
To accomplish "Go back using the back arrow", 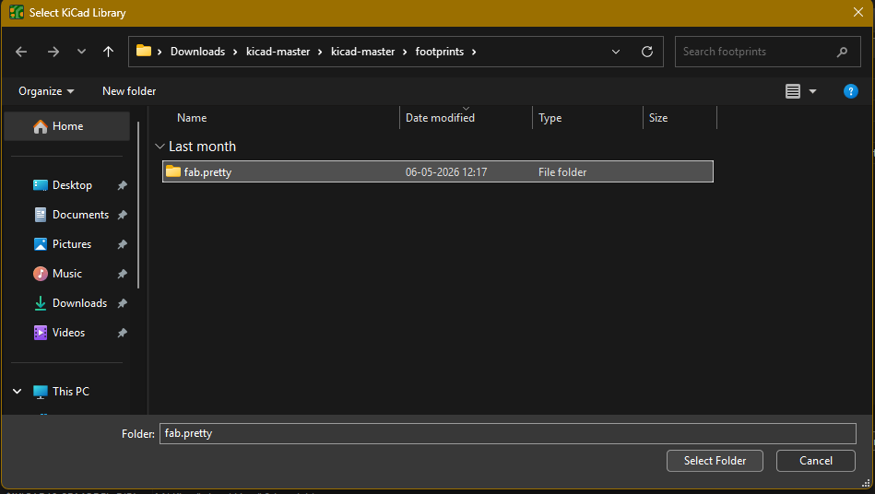I will [21, 52].
